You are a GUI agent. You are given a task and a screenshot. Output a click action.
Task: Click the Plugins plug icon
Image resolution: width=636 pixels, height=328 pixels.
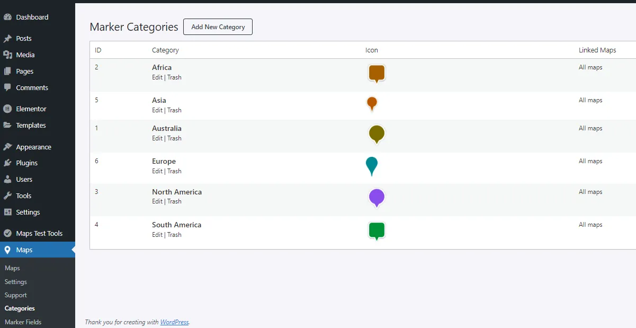coord(7,163)
